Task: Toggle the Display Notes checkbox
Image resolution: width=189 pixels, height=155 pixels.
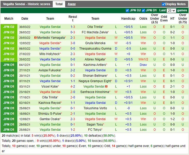Action: tap(163, 4)
